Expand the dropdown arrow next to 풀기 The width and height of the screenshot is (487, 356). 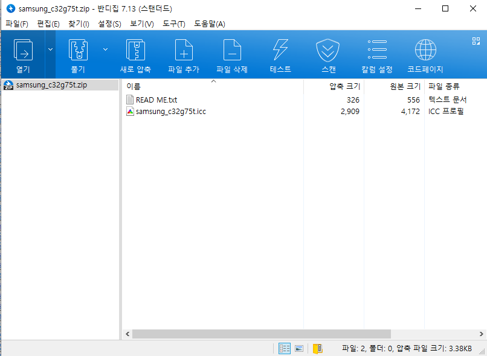(x=105, y=49)
